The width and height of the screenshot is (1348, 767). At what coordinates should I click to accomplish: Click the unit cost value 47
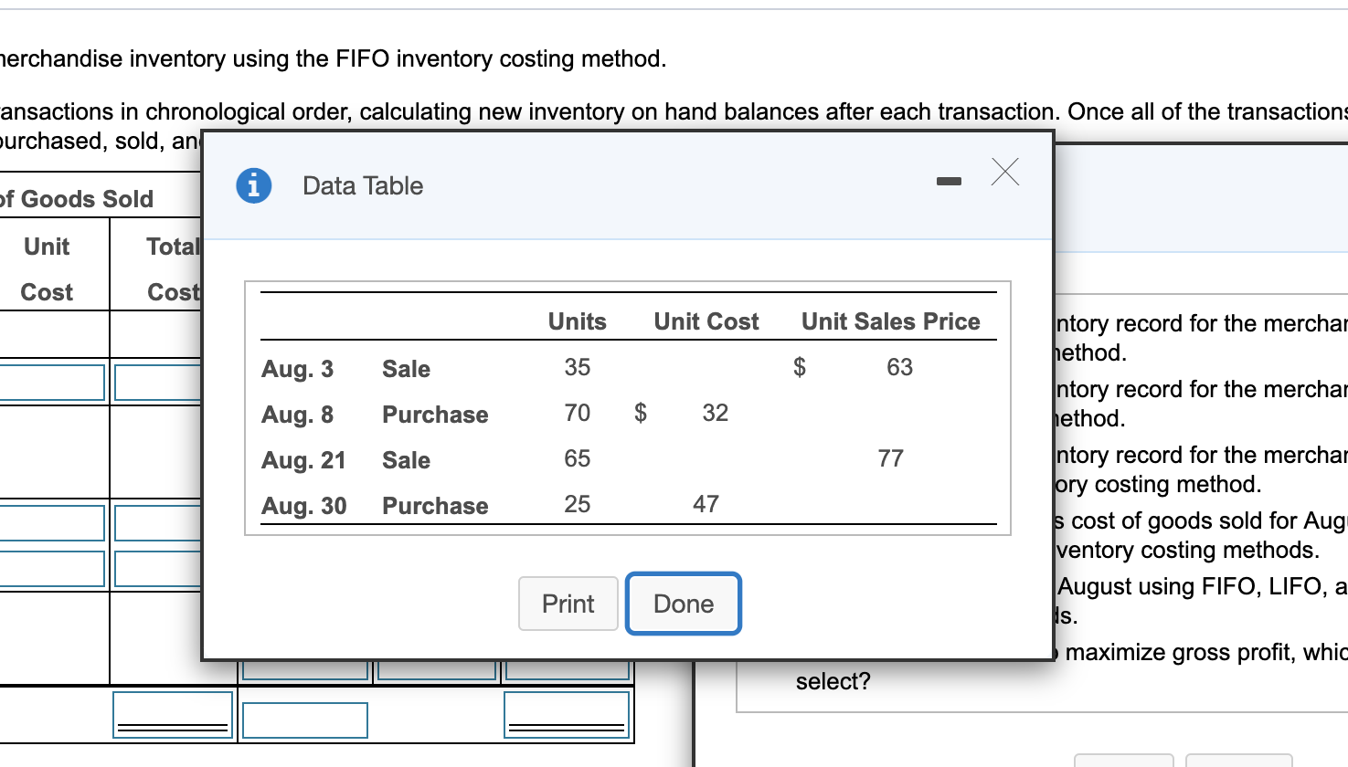[x=706, y=504]
